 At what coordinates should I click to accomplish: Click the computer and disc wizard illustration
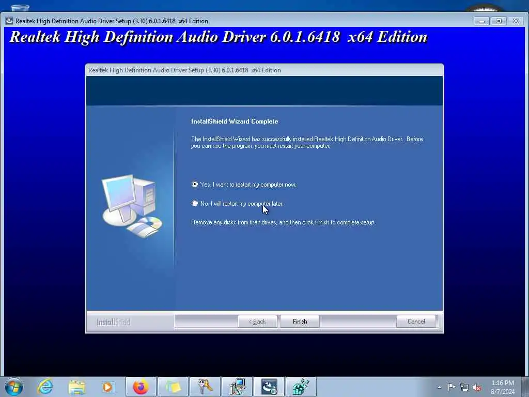(132, 206)
